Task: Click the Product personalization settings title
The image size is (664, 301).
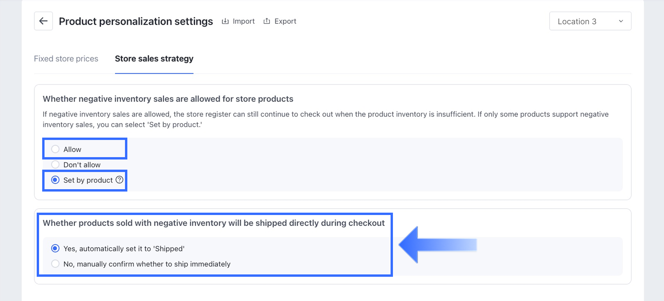Action: 136,21
